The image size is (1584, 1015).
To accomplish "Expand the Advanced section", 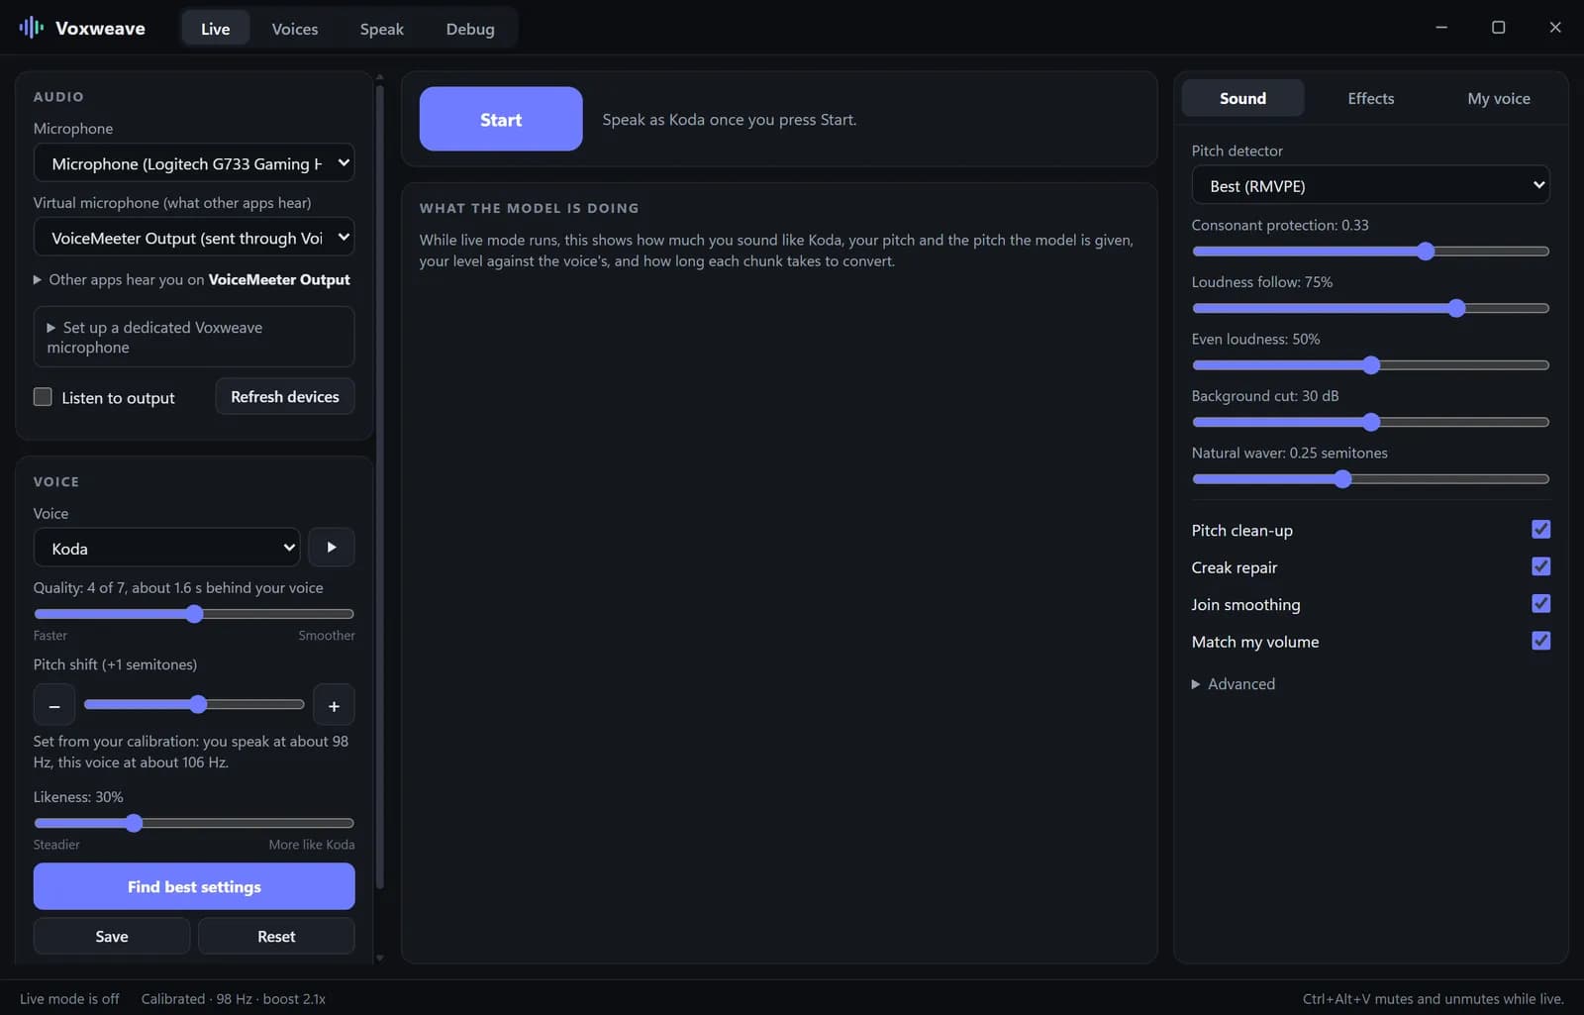I will click(x=1234, y=684).
